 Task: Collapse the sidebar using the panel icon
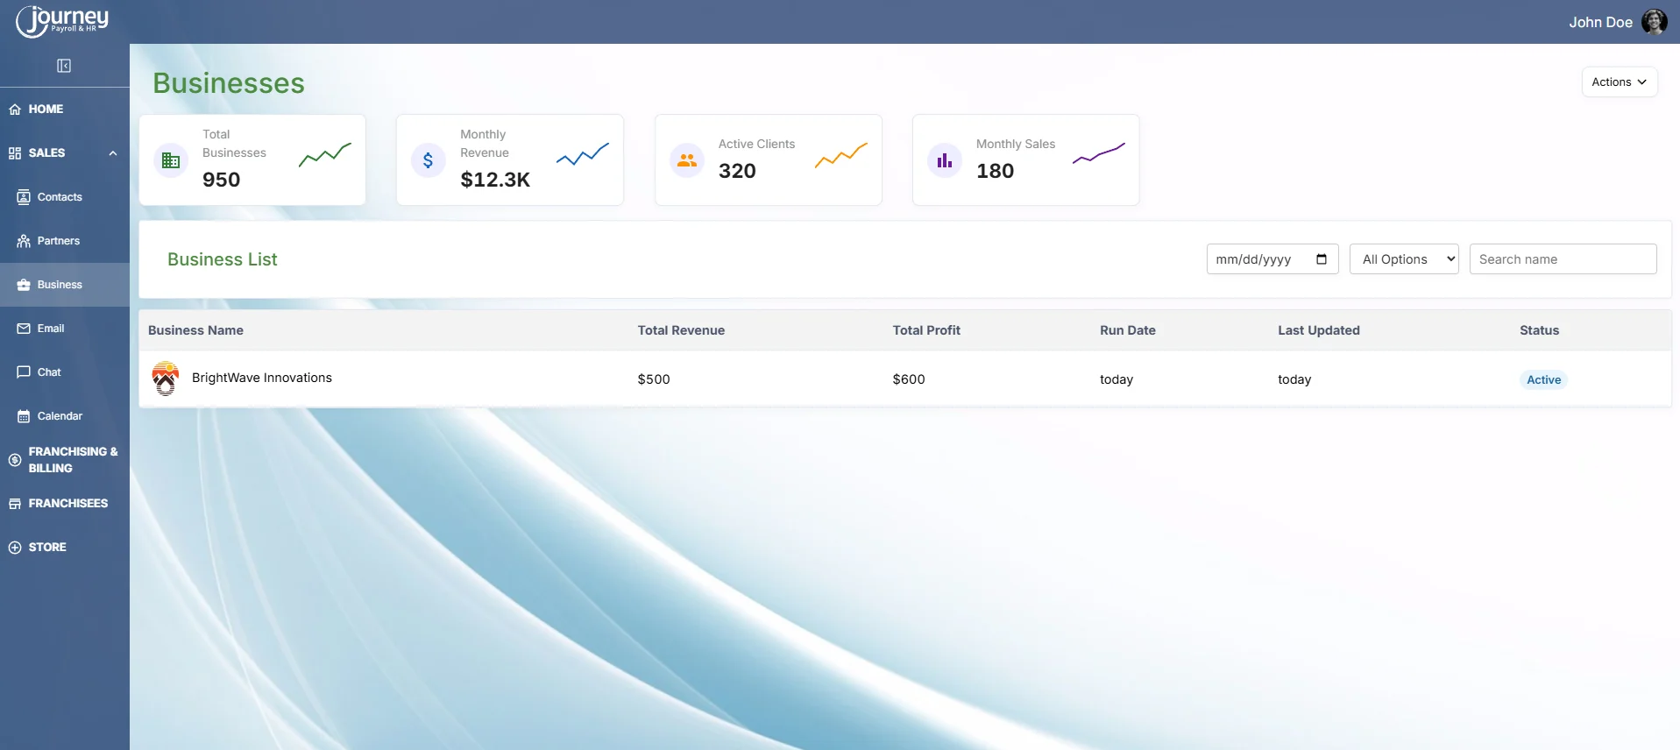(x=64, y=66)
